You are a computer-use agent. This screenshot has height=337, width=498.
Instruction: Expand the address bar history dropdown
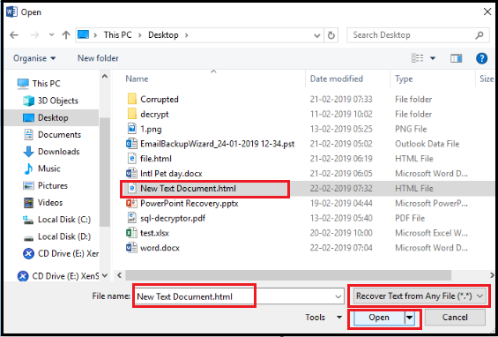(x=316, y=35)
